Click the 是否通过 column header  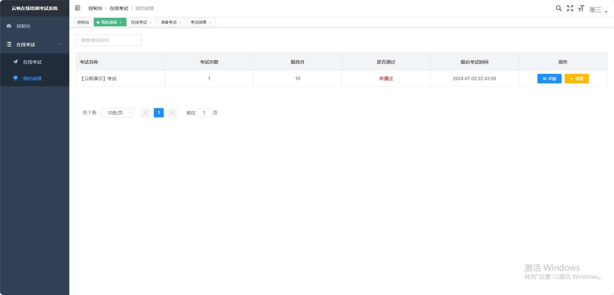386,62
